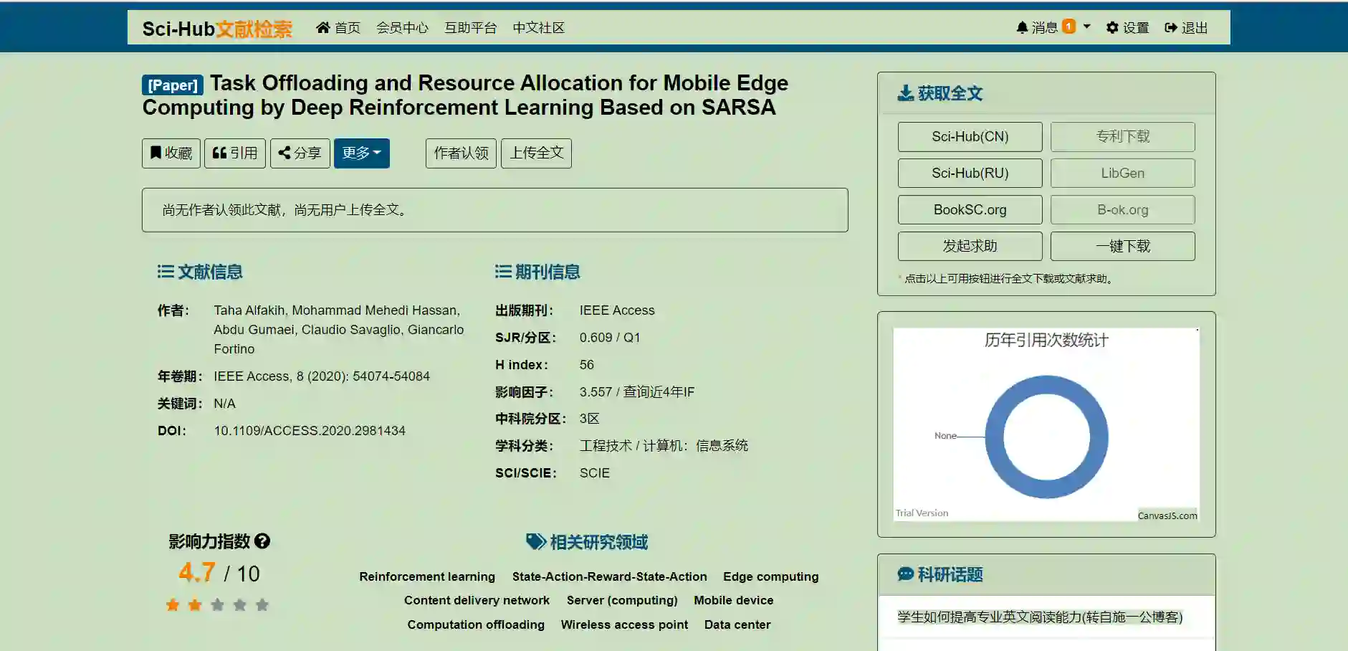Click the 作者认领 button
This screenshot has width=1348, height=651.
461,153
